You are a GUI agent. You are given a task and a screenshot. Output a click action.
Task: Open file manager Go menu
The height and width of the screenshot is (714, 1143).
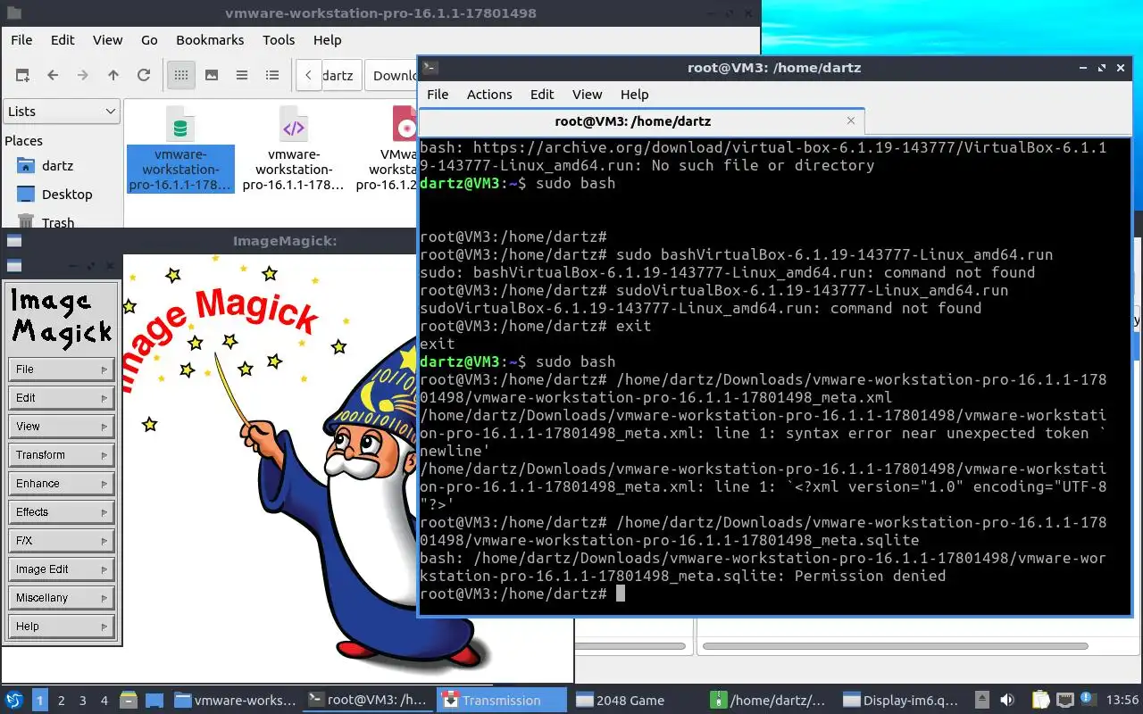coord(149,40)
